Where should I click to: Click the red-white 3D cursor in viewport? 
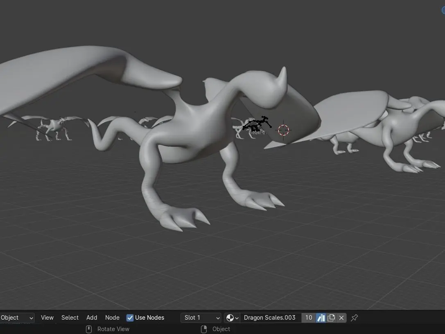pyautogui.click(x=283, y=130)
